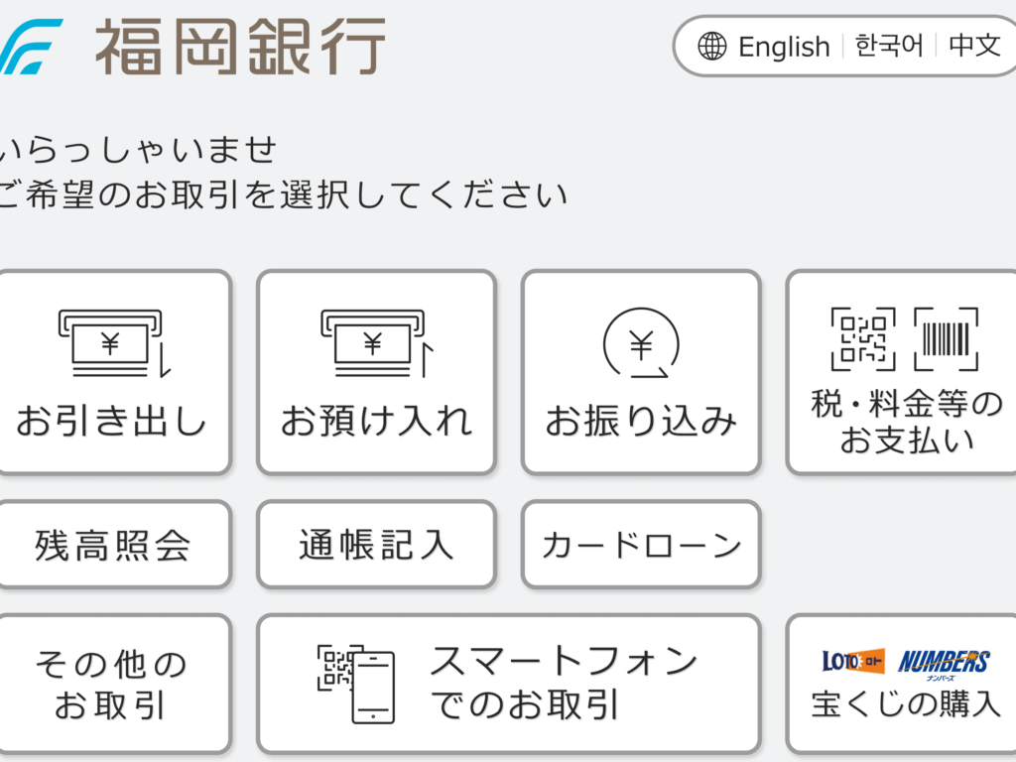Switch language to Korean (한국어)

coord(889,47)
